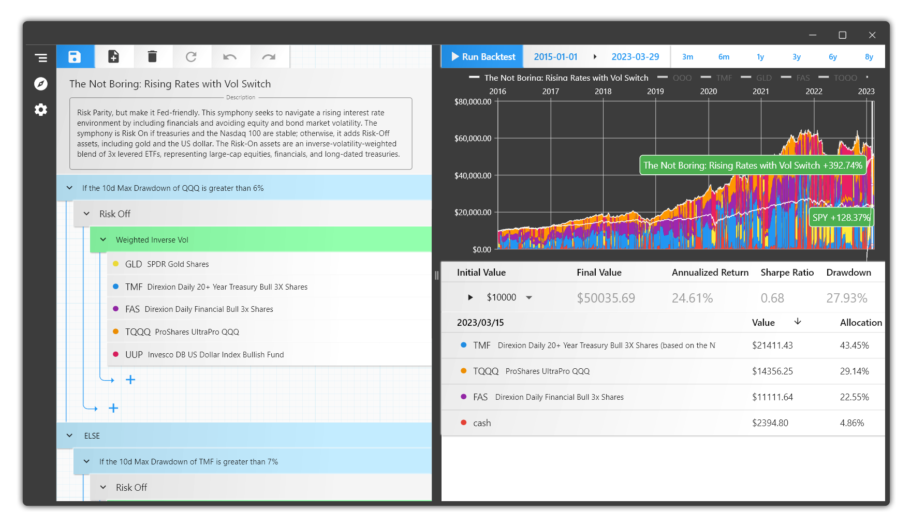The image size is (911, 527).
Task: Click the Run Backtest button
Action: point(482,57)
